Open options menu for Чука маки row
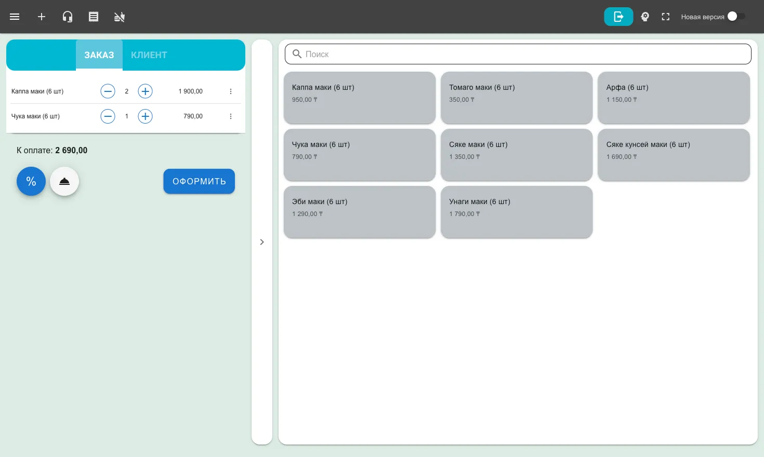 coord(231,116)
